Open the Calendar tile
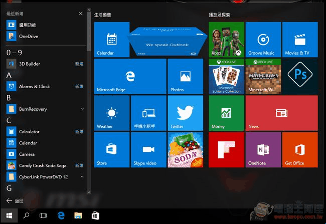This screenshot has width=326, height=224. click(x=111, y=40)
